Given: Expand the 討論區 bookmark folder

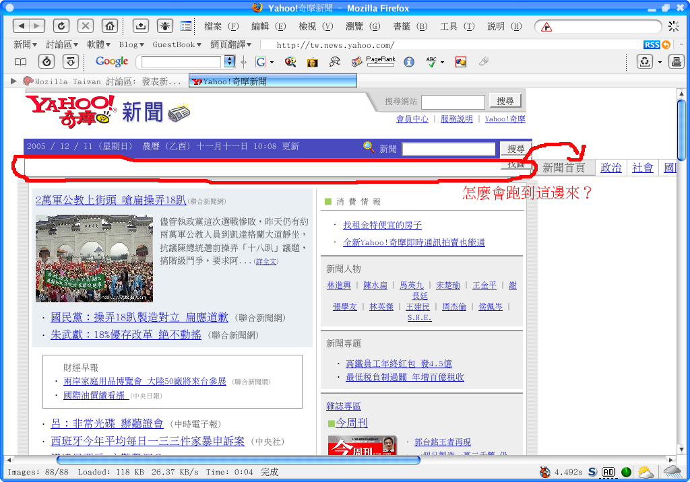Looking at the screenshot, I should [63, 44].
